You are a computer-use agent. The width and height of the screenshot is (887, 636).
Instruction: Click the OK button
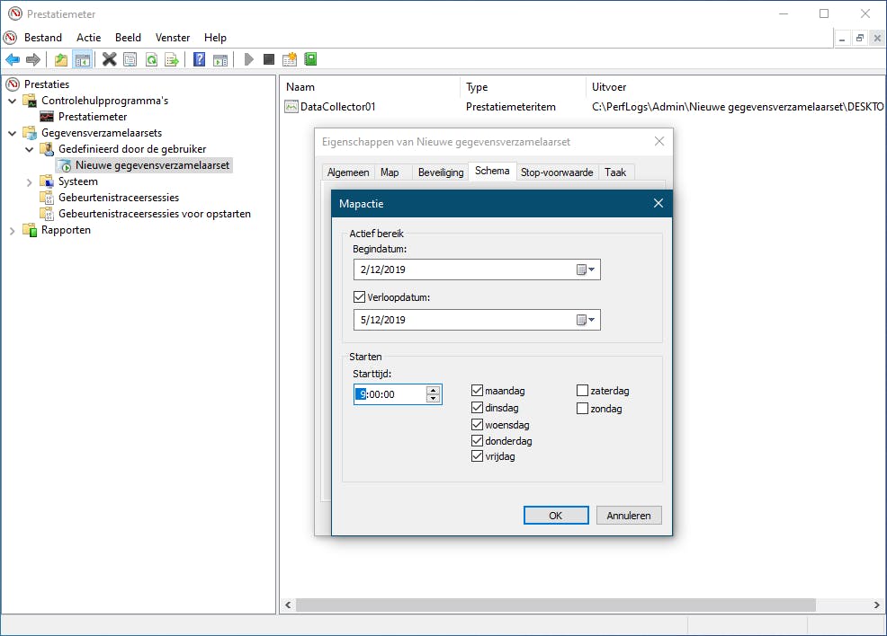click(x=555, y=516)
